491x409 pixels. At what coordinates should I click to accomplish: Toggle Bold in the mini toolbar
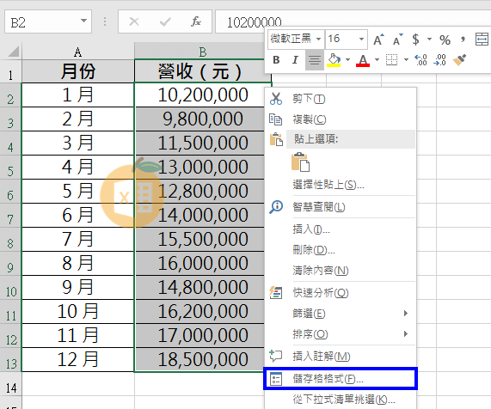[x=276, y=60]
